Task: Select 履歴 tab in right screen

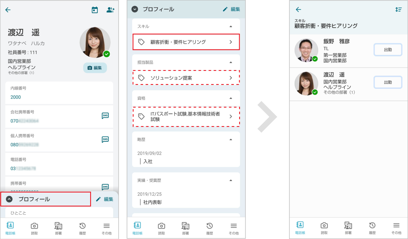Action: [372, 228]
